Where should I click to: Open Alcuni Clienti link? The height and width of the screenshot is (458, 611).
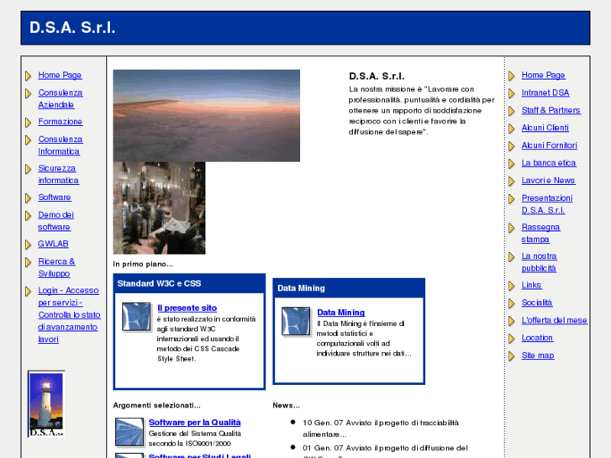(545, 128)
